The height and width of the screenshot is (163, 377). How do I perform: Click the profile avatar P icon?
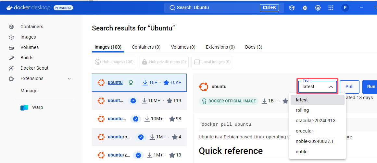pos(345,8)
